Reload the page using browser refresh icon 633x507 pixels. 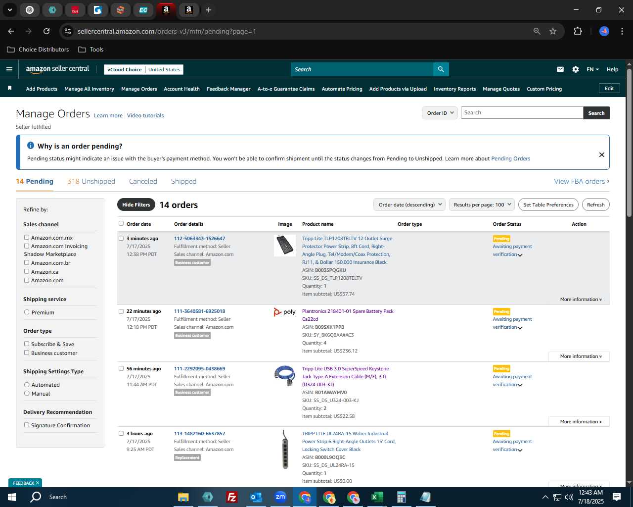(46, 31)
